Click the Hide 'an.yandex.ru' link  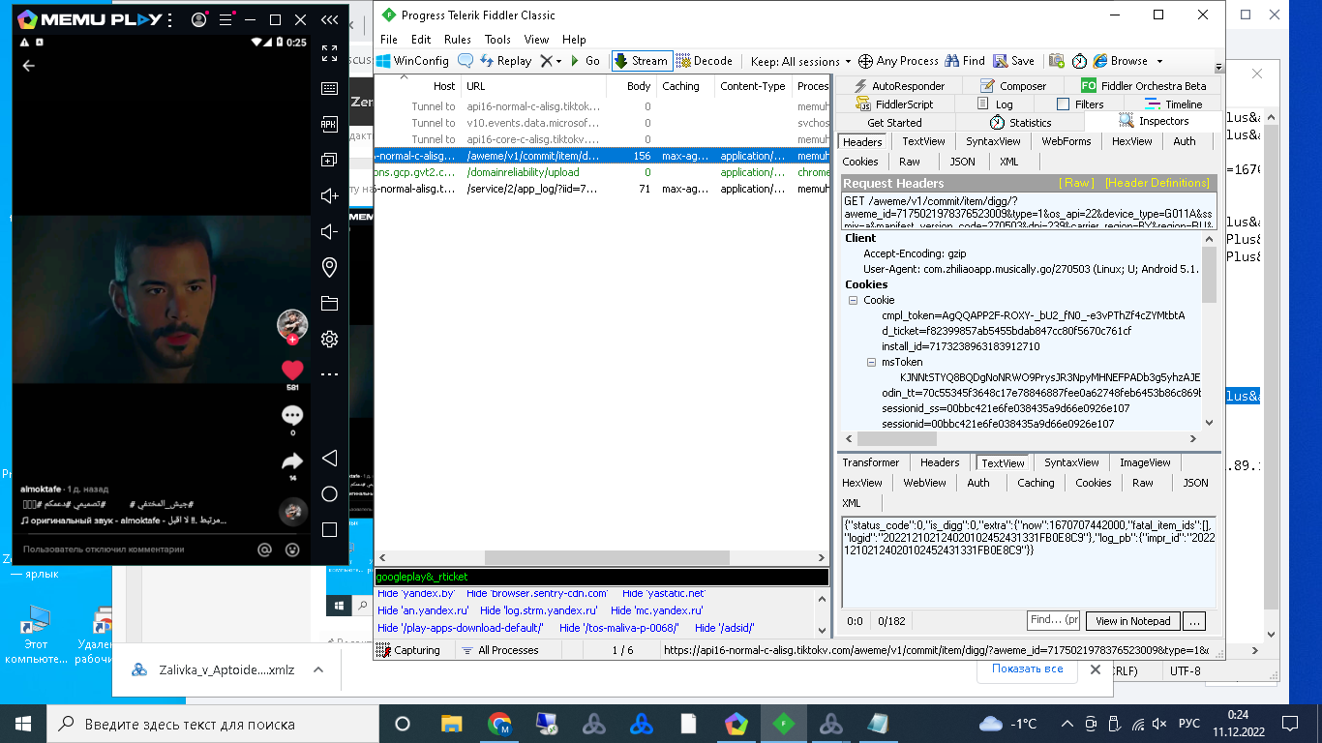(x=423, y=610)
